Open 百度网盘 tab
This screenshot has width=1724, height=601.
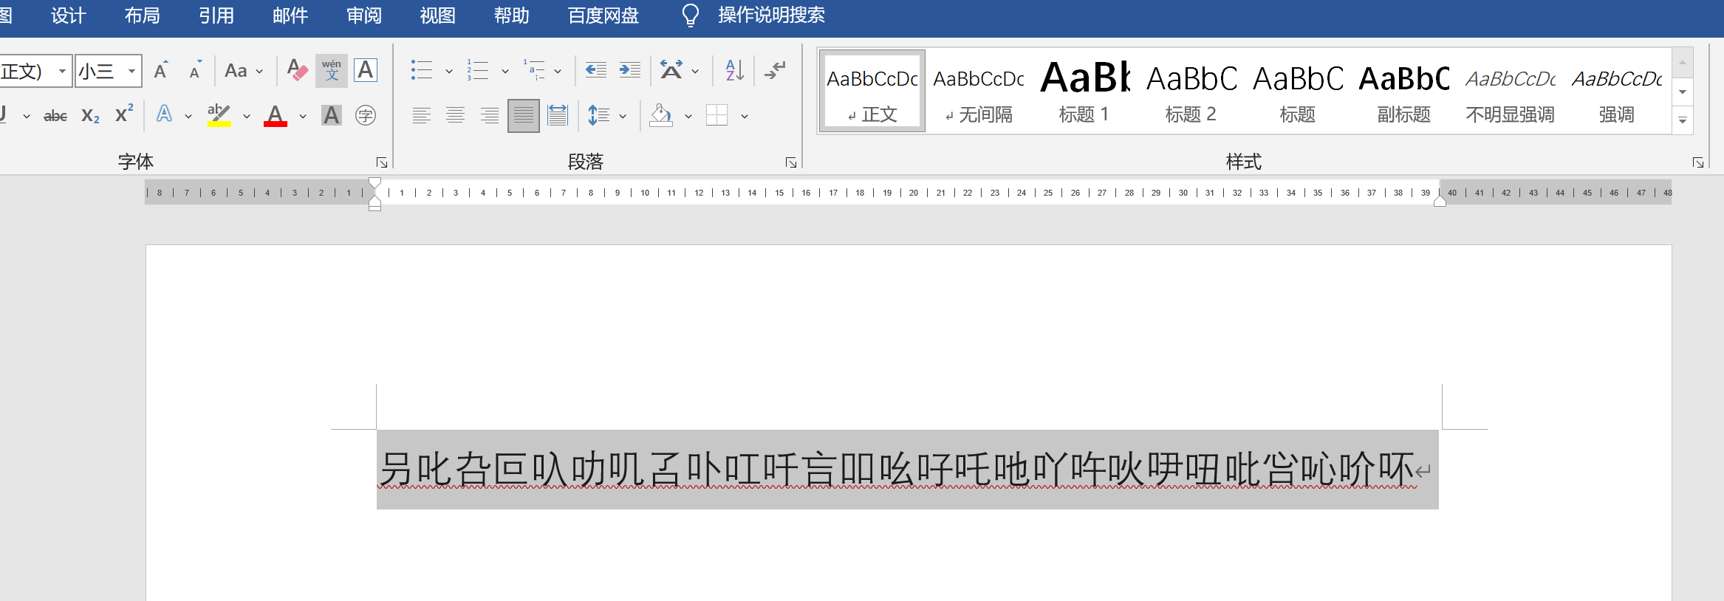click(603, 16)
